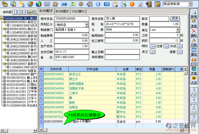The height and width of the screenshot is (134, 199).
Task: Toggle the 其它 checkmark box
Action: pyautogui.click(x=152, y=52)
